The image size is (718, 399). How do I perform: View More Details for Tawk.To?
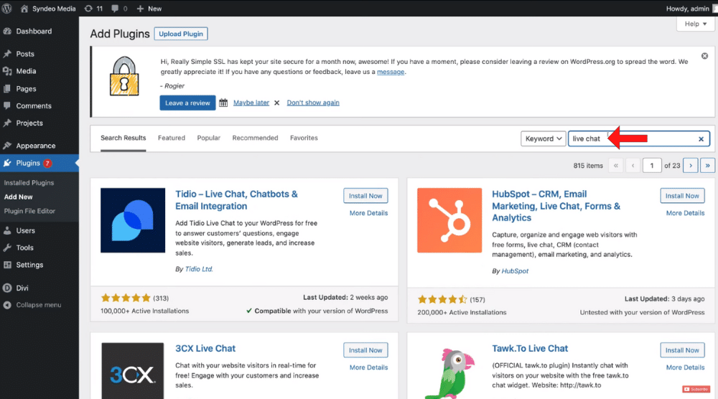pos(685,367)
